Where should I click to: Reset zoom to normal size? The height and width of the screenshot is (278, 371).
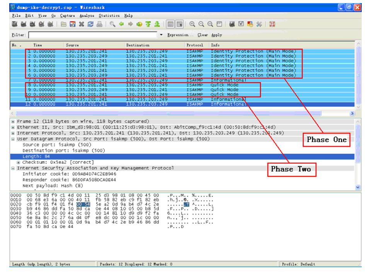(x=210, y=24)
